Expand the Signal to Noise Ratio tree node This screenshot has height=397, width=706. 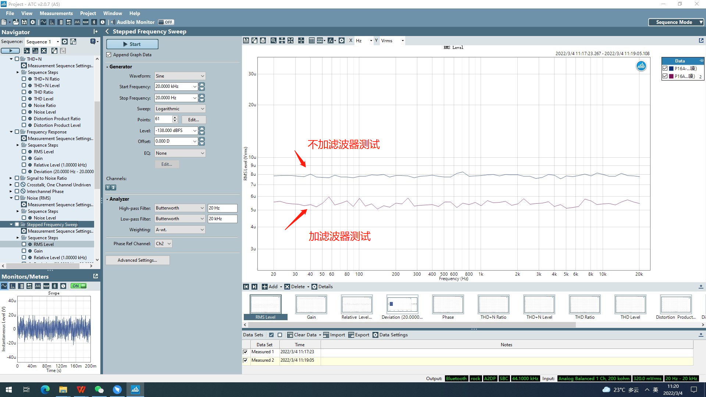(11, 178)
